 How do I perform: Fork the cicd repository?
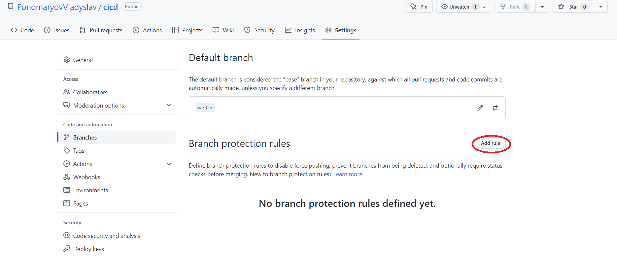pos(514,7)
